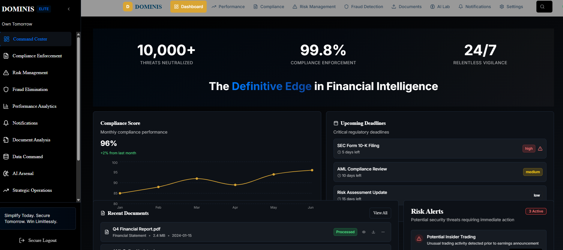
Task: Click the Simplify Today slogan card
Action: (38, 218)
